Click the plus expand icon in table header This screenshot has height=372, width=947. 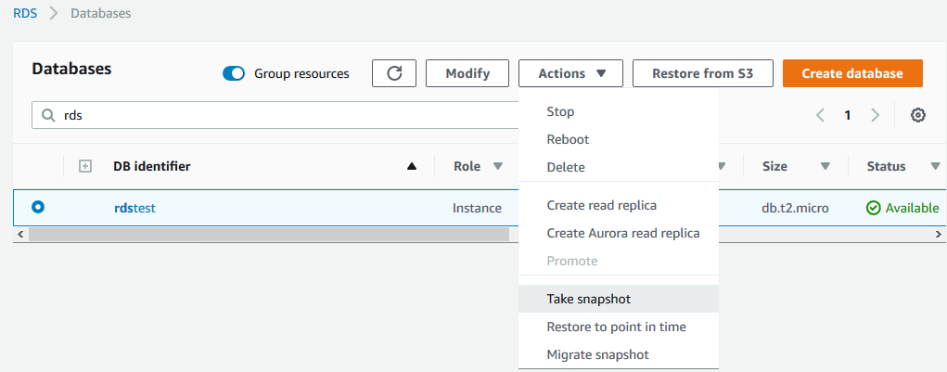click(x=84, y=166)
